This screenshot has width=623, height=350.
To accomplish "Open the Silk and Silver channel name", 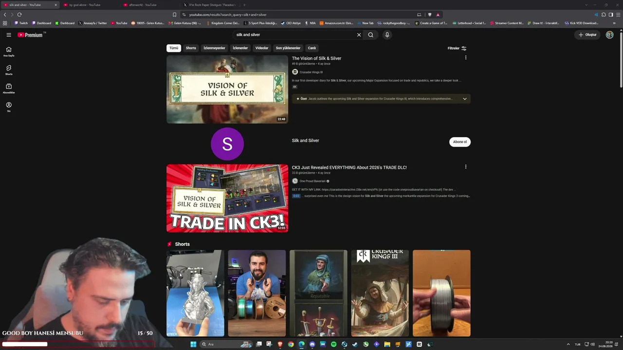I will [x=306, y=140].
